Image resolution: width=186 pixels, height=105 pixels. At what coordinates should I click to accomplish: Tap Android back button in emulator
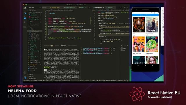click(x=138, y=65)
